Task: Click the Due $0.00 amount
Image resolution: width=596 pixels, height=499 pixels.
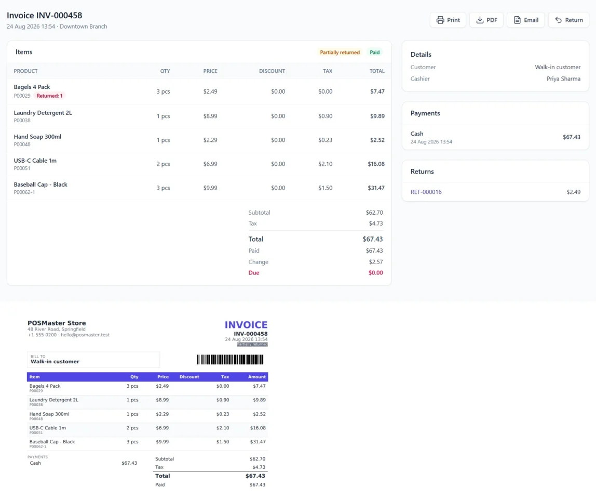Action: click(x=375, y=273)
